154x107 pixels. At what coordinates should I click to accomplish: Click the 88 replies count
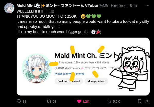pyautogui.click(x=24, y=102)
